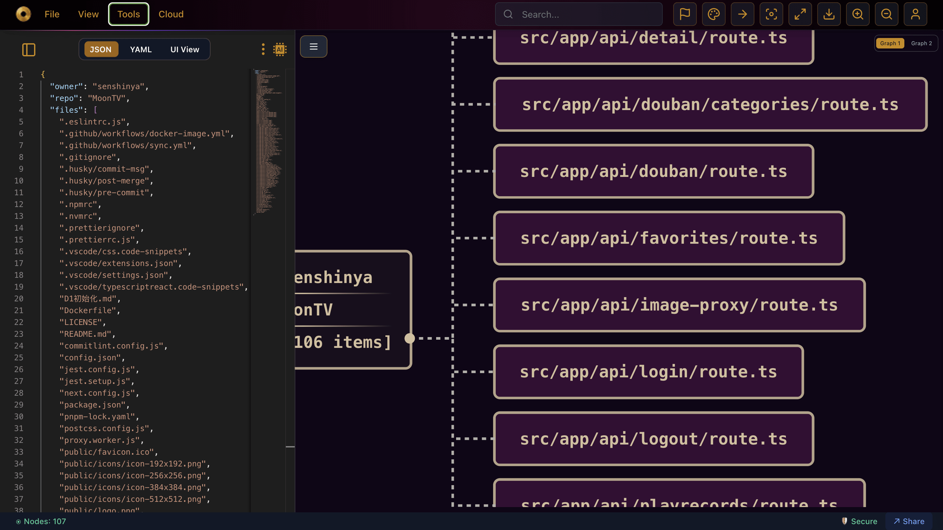
Task: Click the ".vscode/settings.json" entry
Action: (x=116, y=275)
